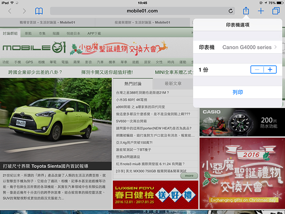Open the bookmarks book icon

[39, 11]
